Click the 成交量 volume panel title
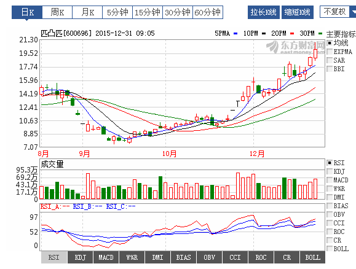 pos(52,164)
